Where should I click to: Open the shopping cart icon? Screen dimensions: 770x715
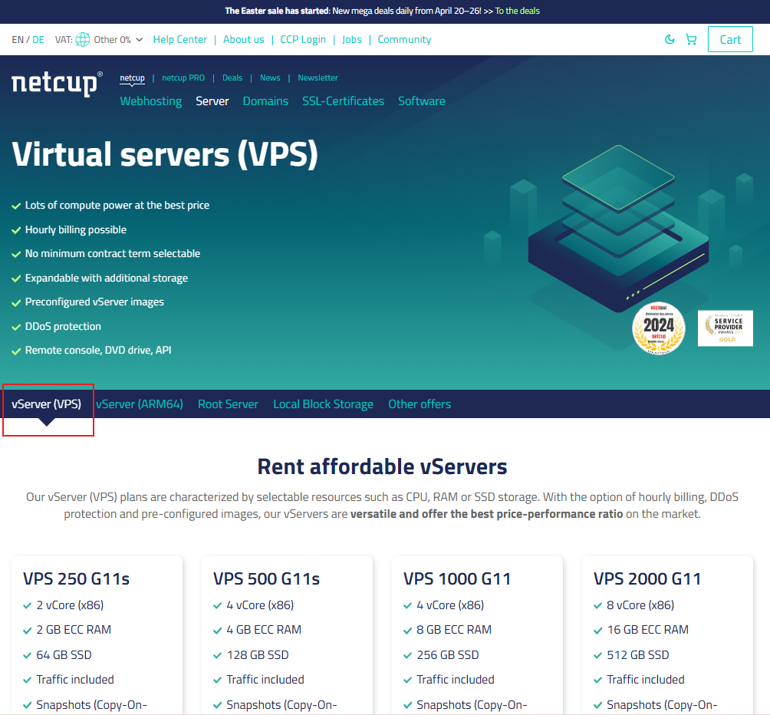coord(691,40)
